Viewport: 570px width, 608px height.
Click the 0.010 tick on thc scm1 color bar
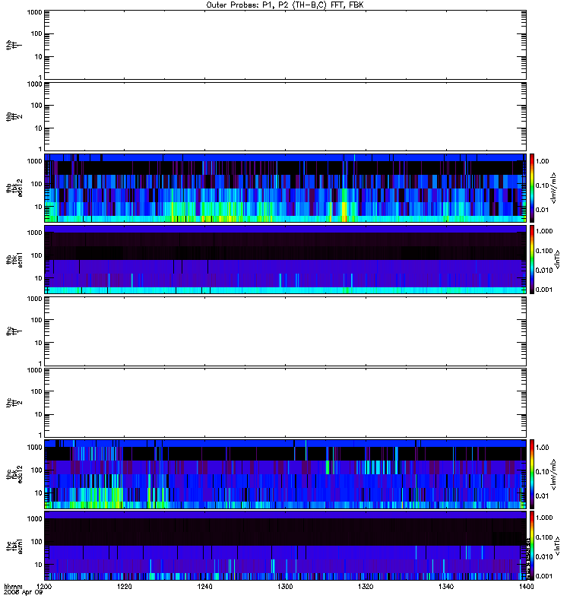(544, 556)
